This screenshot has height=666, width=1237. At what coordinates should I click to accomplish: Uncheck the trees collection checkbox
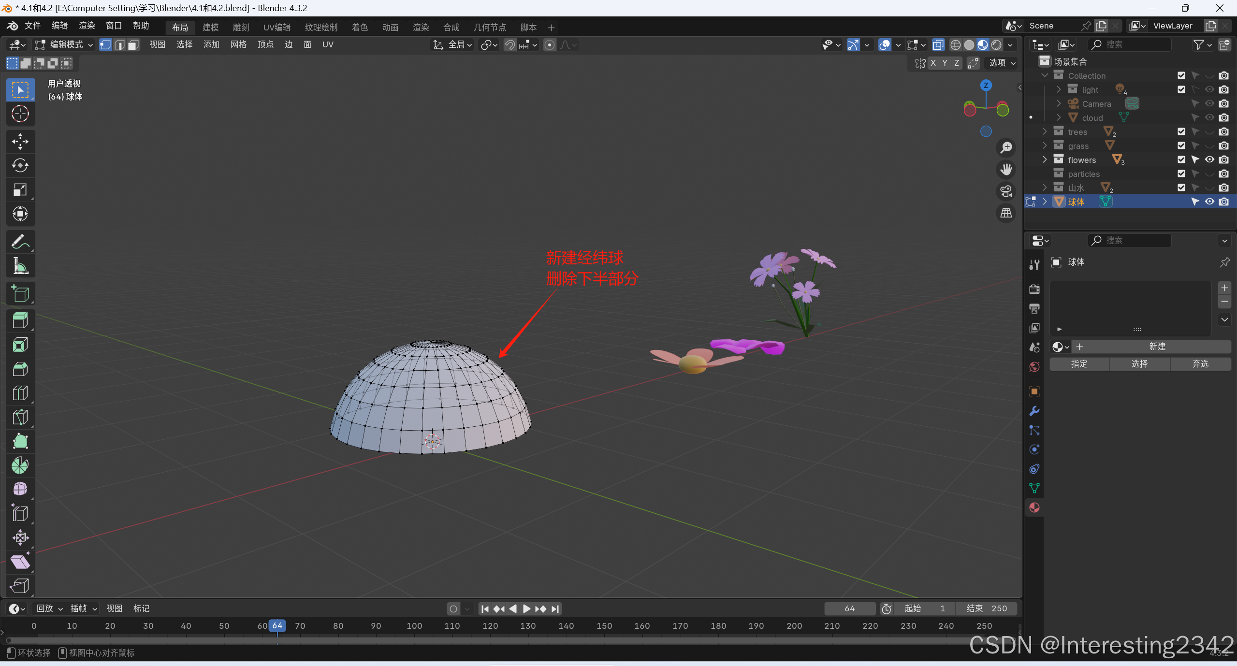pyautogui.click(x=1181, y=131)
